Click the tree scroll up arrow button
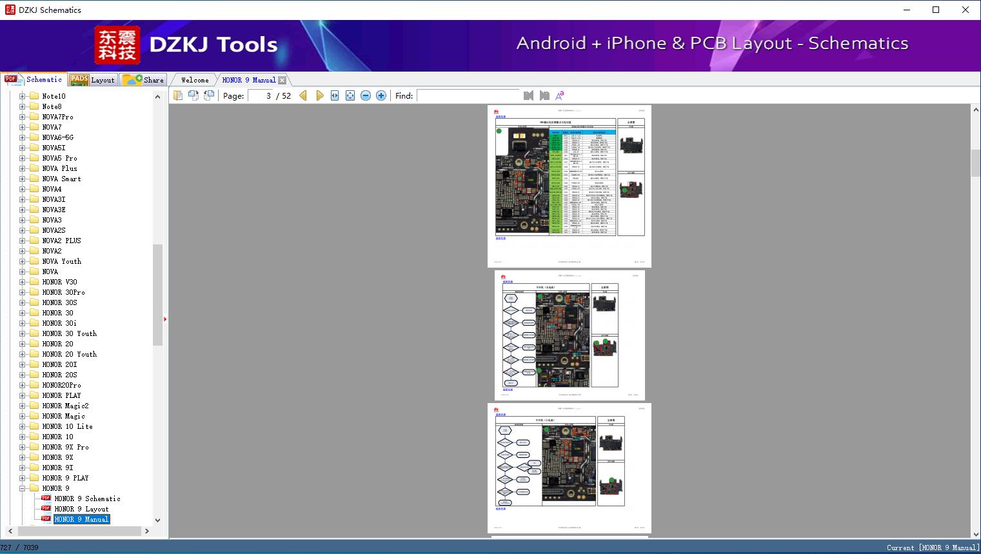This screenshot has width=981, height=554. click(157, 97)
